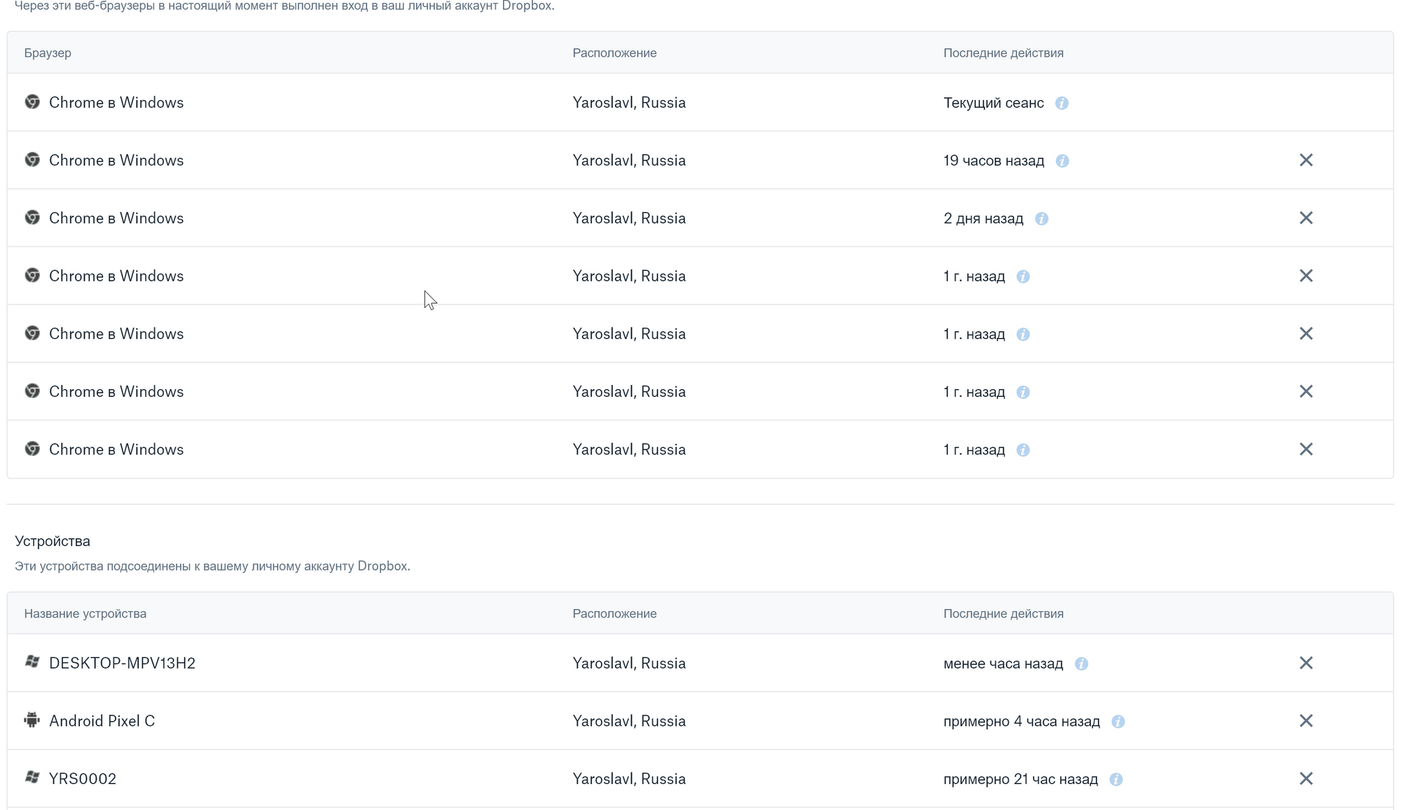Click info icon next to Текущий сеанс

(1061, 103)
